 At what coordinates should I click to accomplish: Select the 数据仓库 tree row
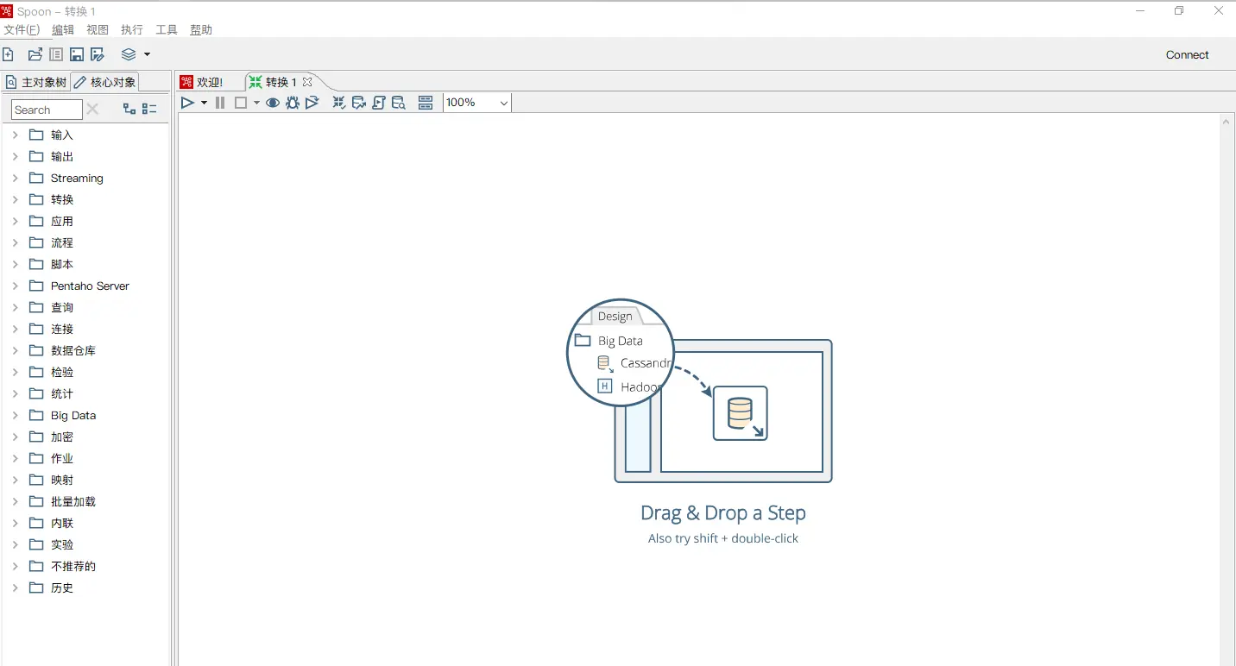(86, 350)
